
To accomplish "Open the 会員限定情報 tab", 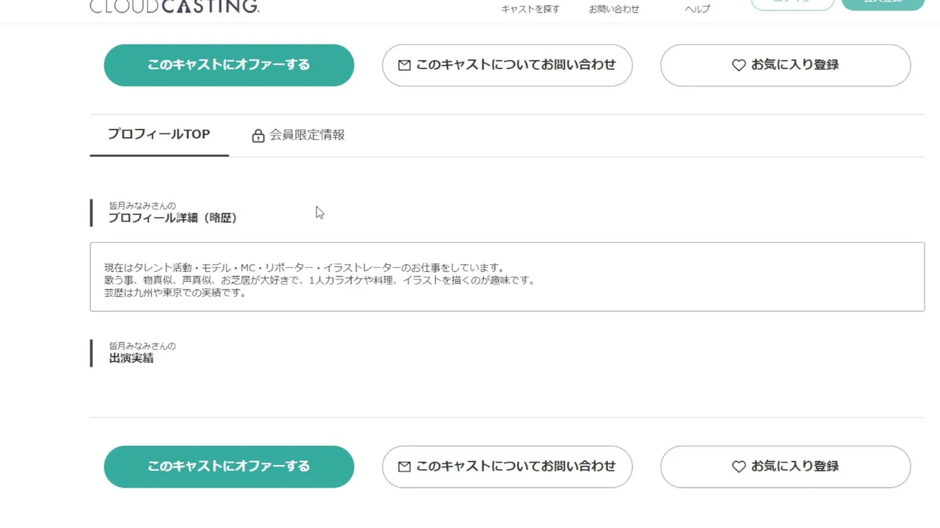I will [306, 135].
